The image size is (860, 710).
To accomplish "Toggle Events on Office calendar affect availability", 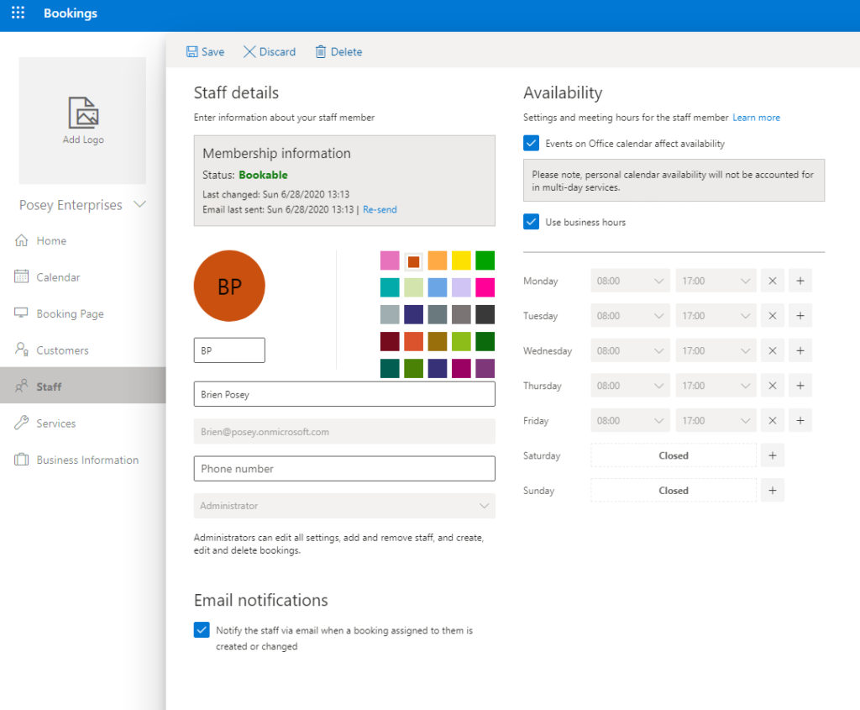I will 531,143.
